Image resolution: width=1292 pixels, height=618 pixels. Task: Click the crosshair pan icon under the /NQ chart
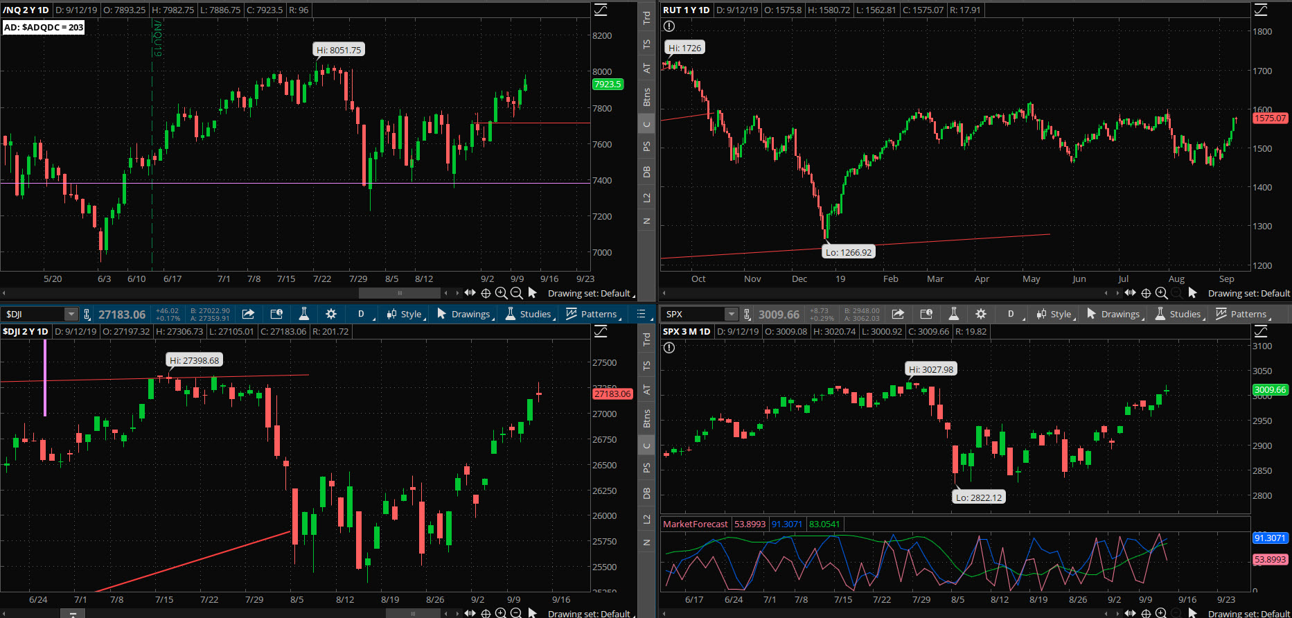[486, 293]
